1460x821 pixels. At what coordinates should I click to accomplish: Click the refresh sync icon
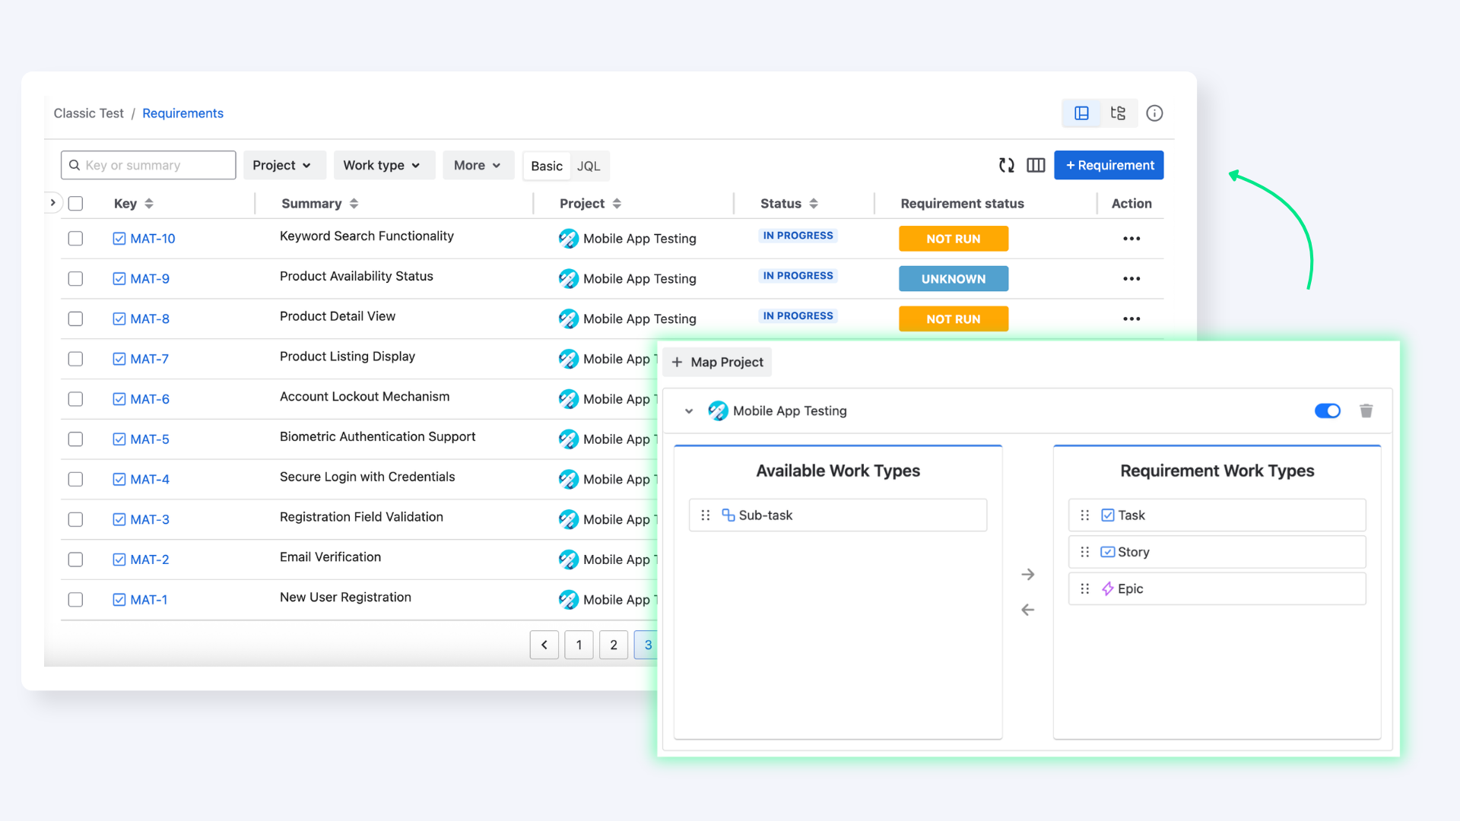point(1007,165)
